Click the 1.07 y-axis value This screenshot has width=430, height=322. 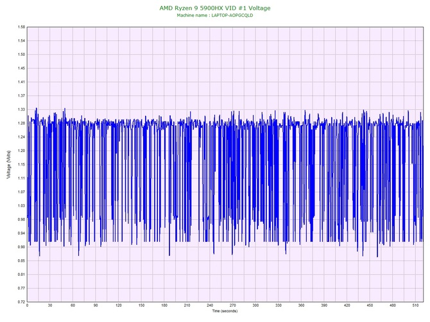[x=21, y=192]
